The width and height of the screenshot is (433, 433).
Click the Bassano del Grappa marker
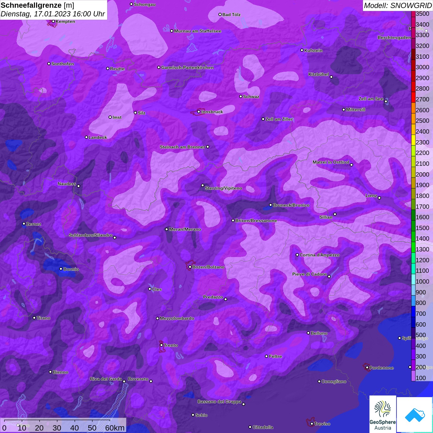(x=243, y=404)
